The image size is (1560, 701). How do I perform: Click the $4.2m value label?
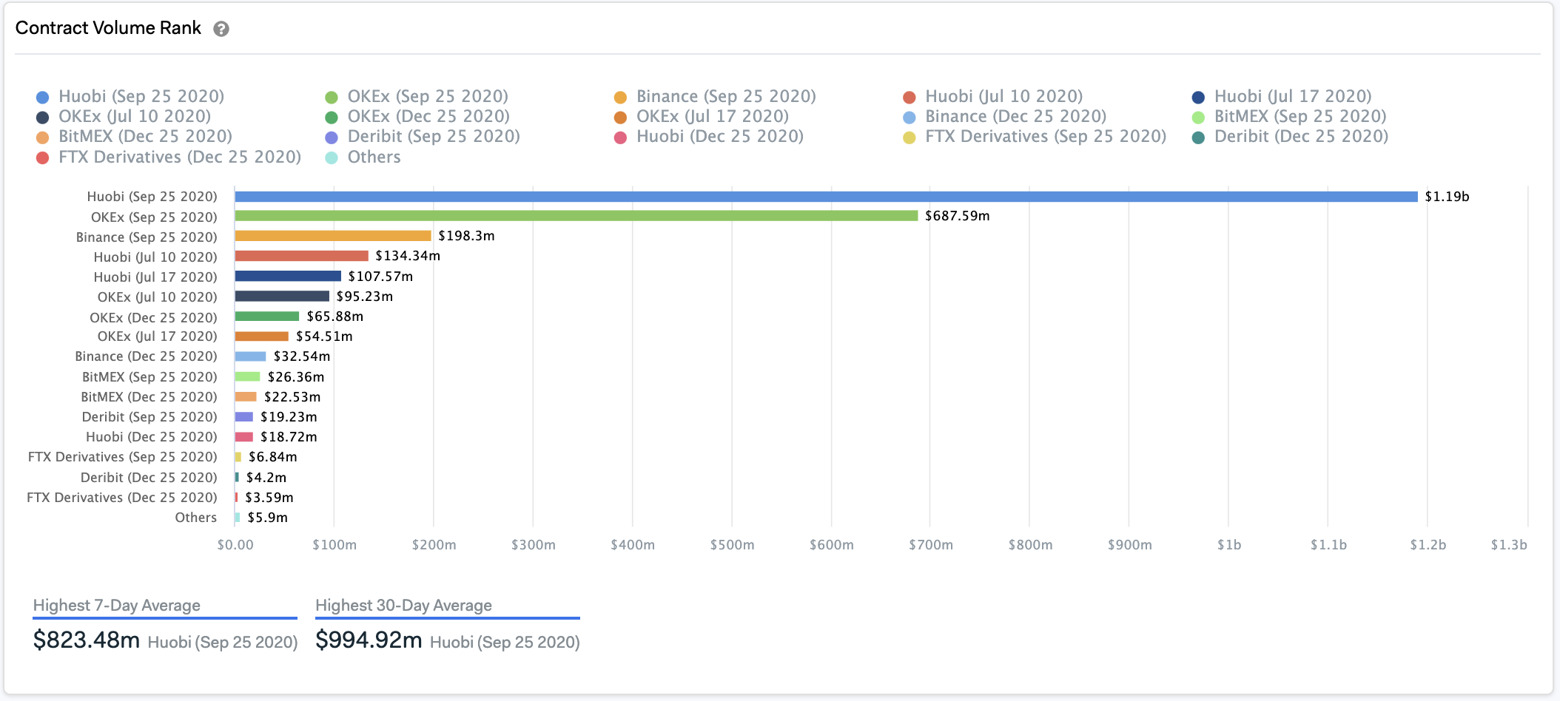tap(266, 477)
